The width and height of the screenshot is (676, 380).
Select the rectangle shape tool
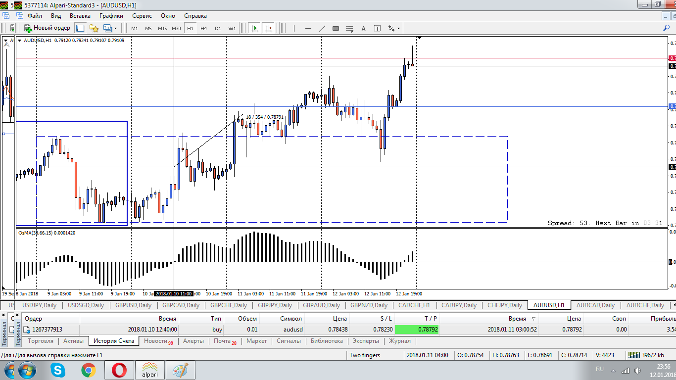336,28
